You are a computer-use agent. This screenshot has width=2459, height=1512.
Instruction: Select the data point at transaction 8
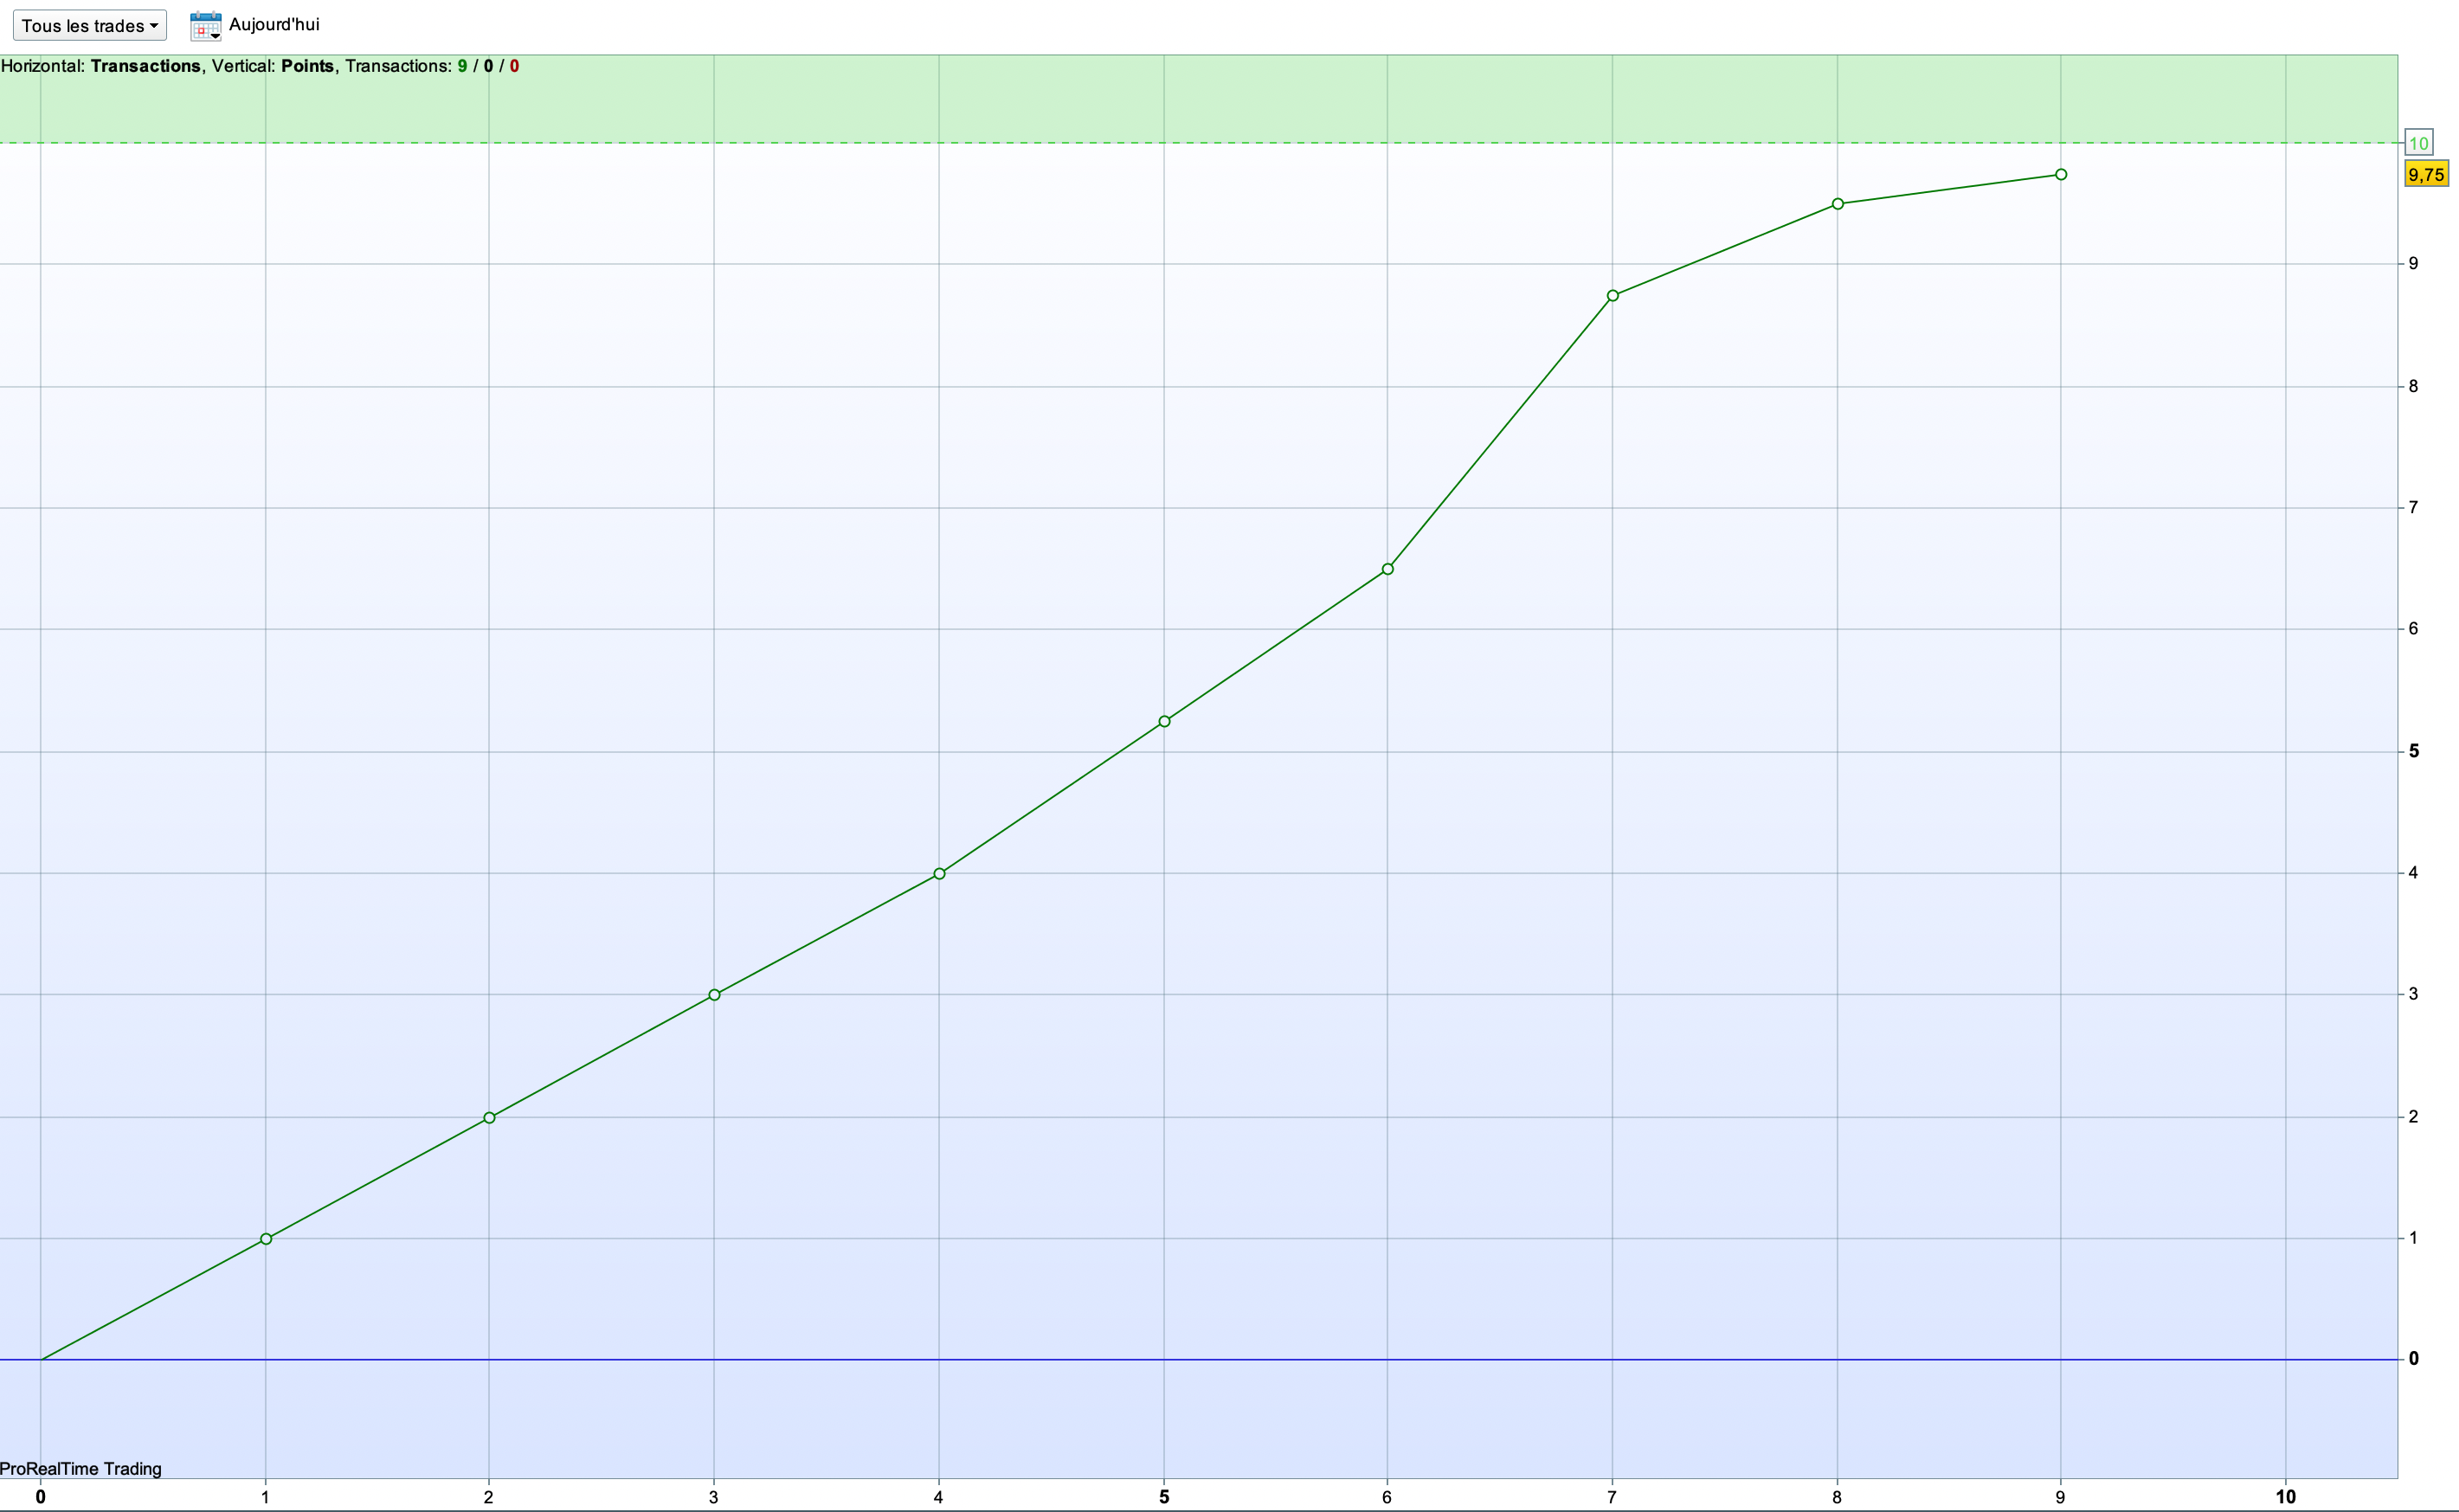pos(1837,204)
